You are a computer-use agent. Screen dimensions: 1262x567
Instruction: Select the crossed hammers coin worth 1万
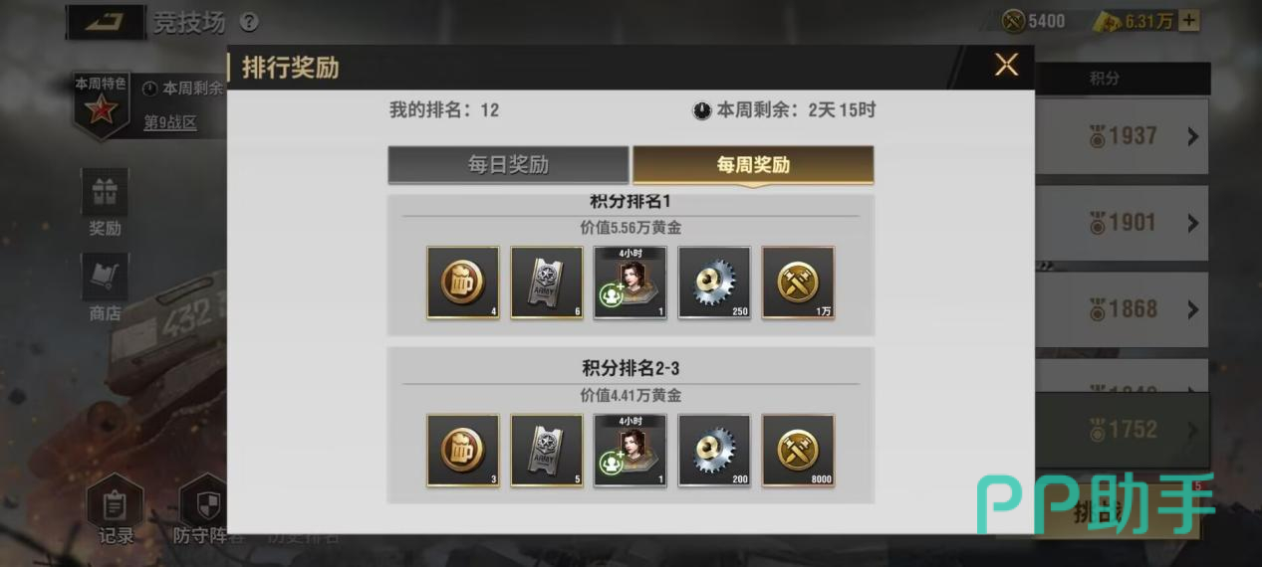click(x=798, y=283)
